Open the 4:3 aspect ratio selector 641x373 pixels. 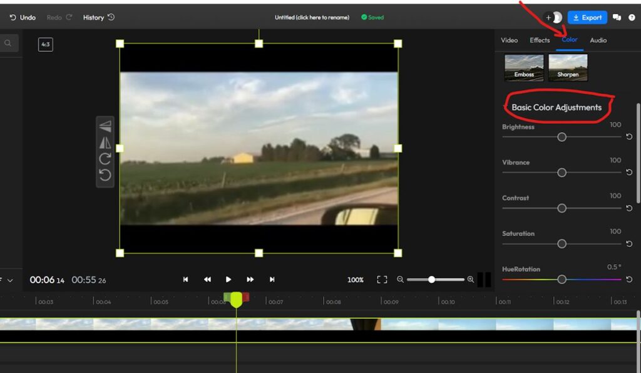45,44
